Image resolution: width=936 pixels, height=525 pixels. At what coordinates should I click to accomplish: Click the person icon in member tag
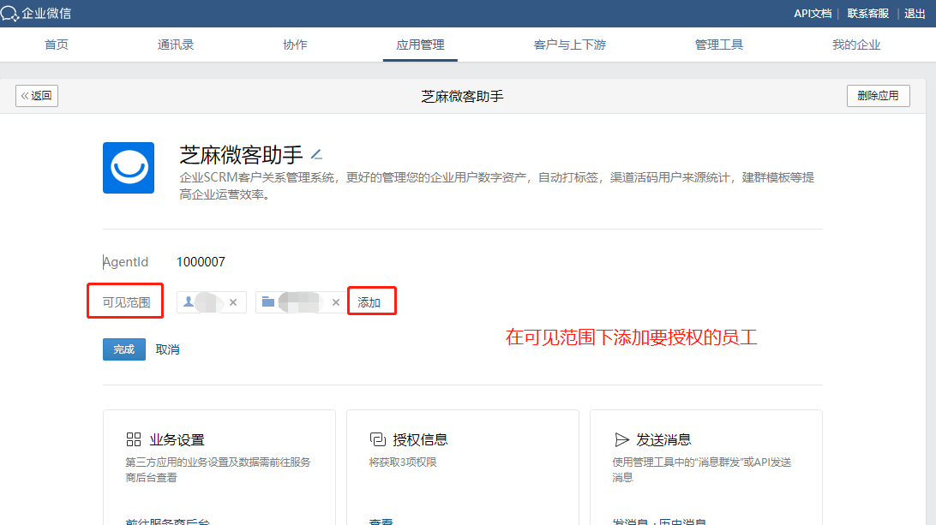pos(189,301)
